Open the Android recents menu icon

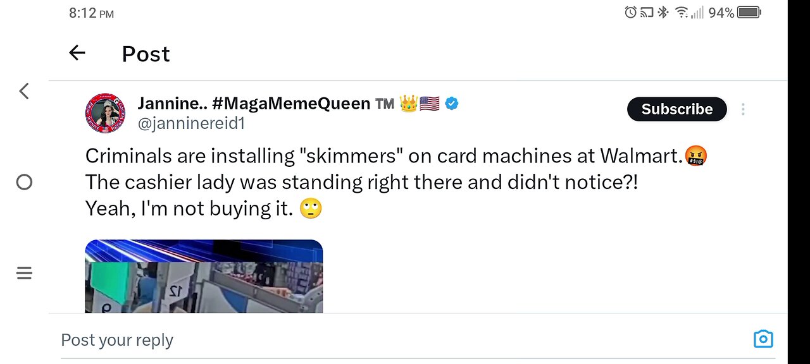(24, 273)
